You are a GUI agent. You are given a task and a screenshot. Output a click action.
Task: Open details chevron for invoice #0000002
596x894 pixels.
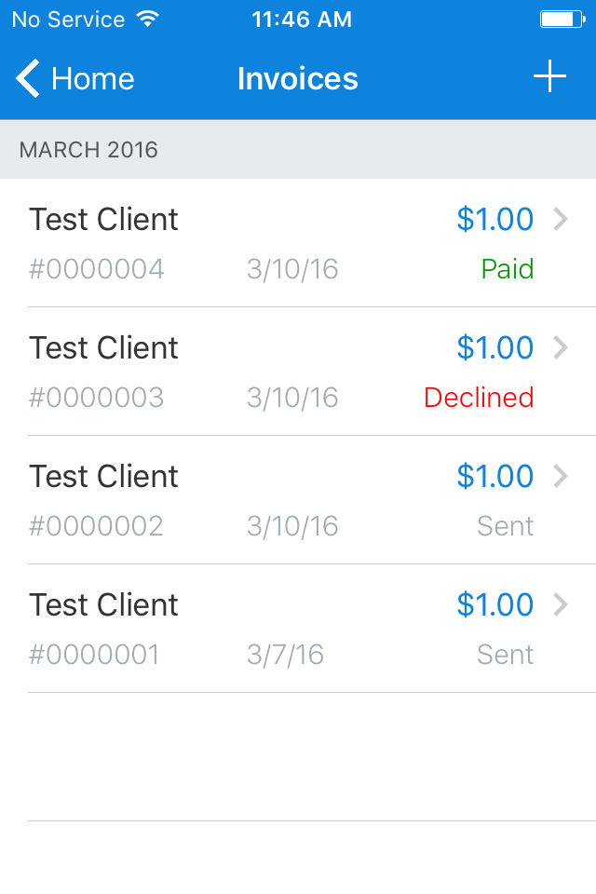coord(563,476)
